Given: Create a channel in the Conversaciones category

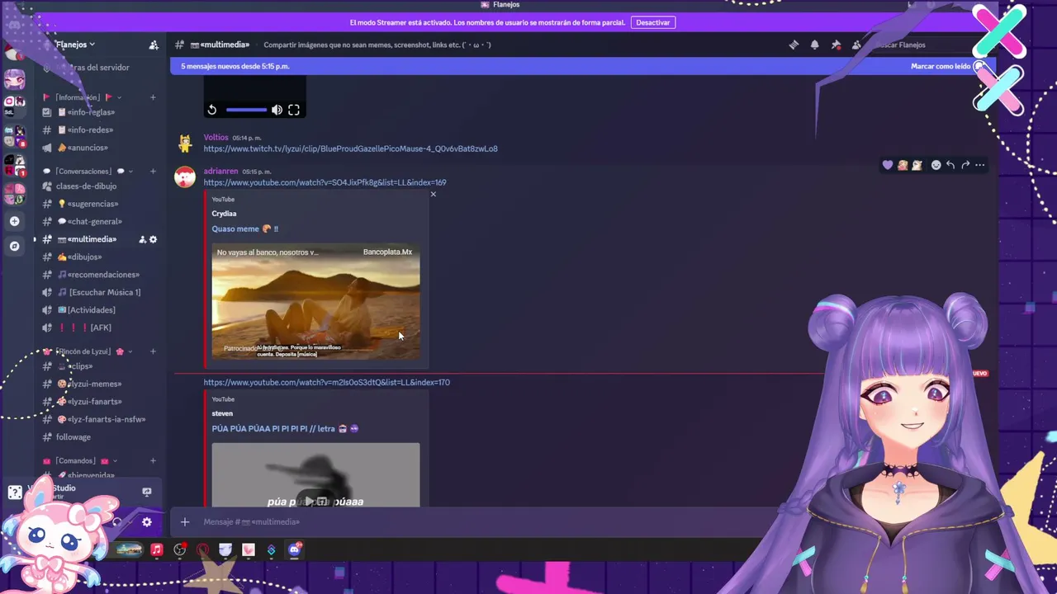Looking at the screenshot, I should tap(153, 172).
